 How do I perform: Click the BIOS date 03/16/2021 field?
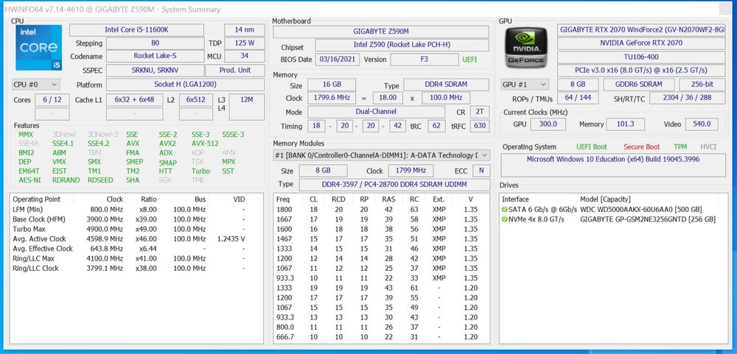(339, 60)
